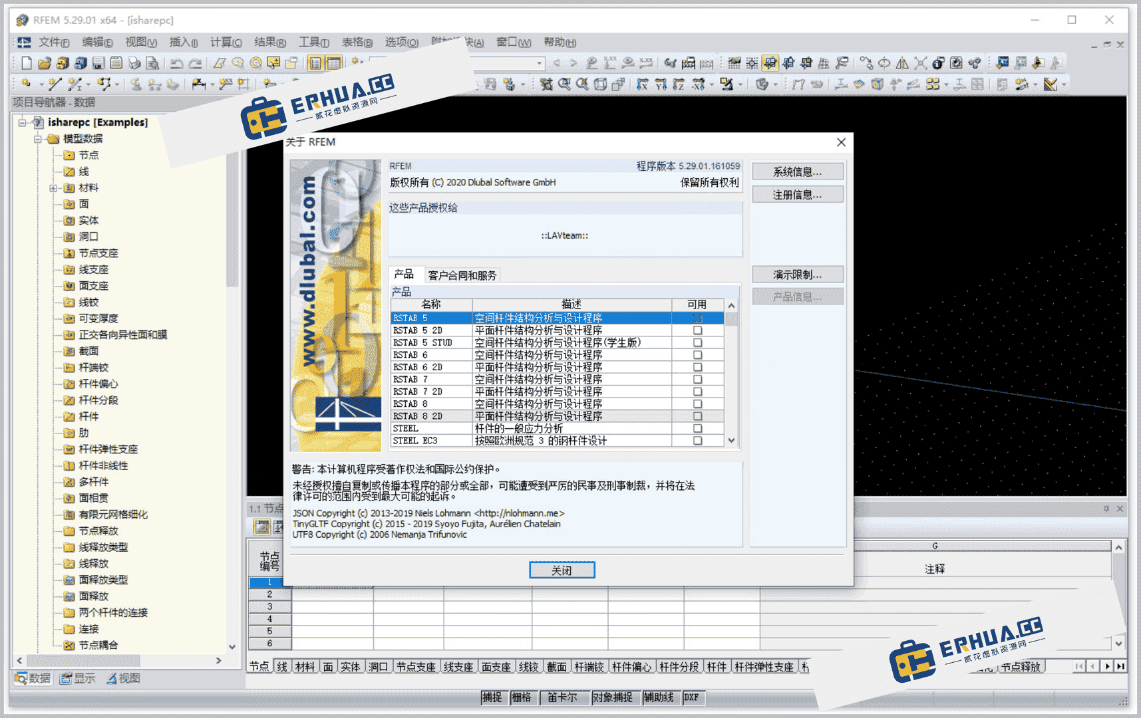Create a new model with the New icon
This screenshot has width=1141, height=718.
[26, 63]
